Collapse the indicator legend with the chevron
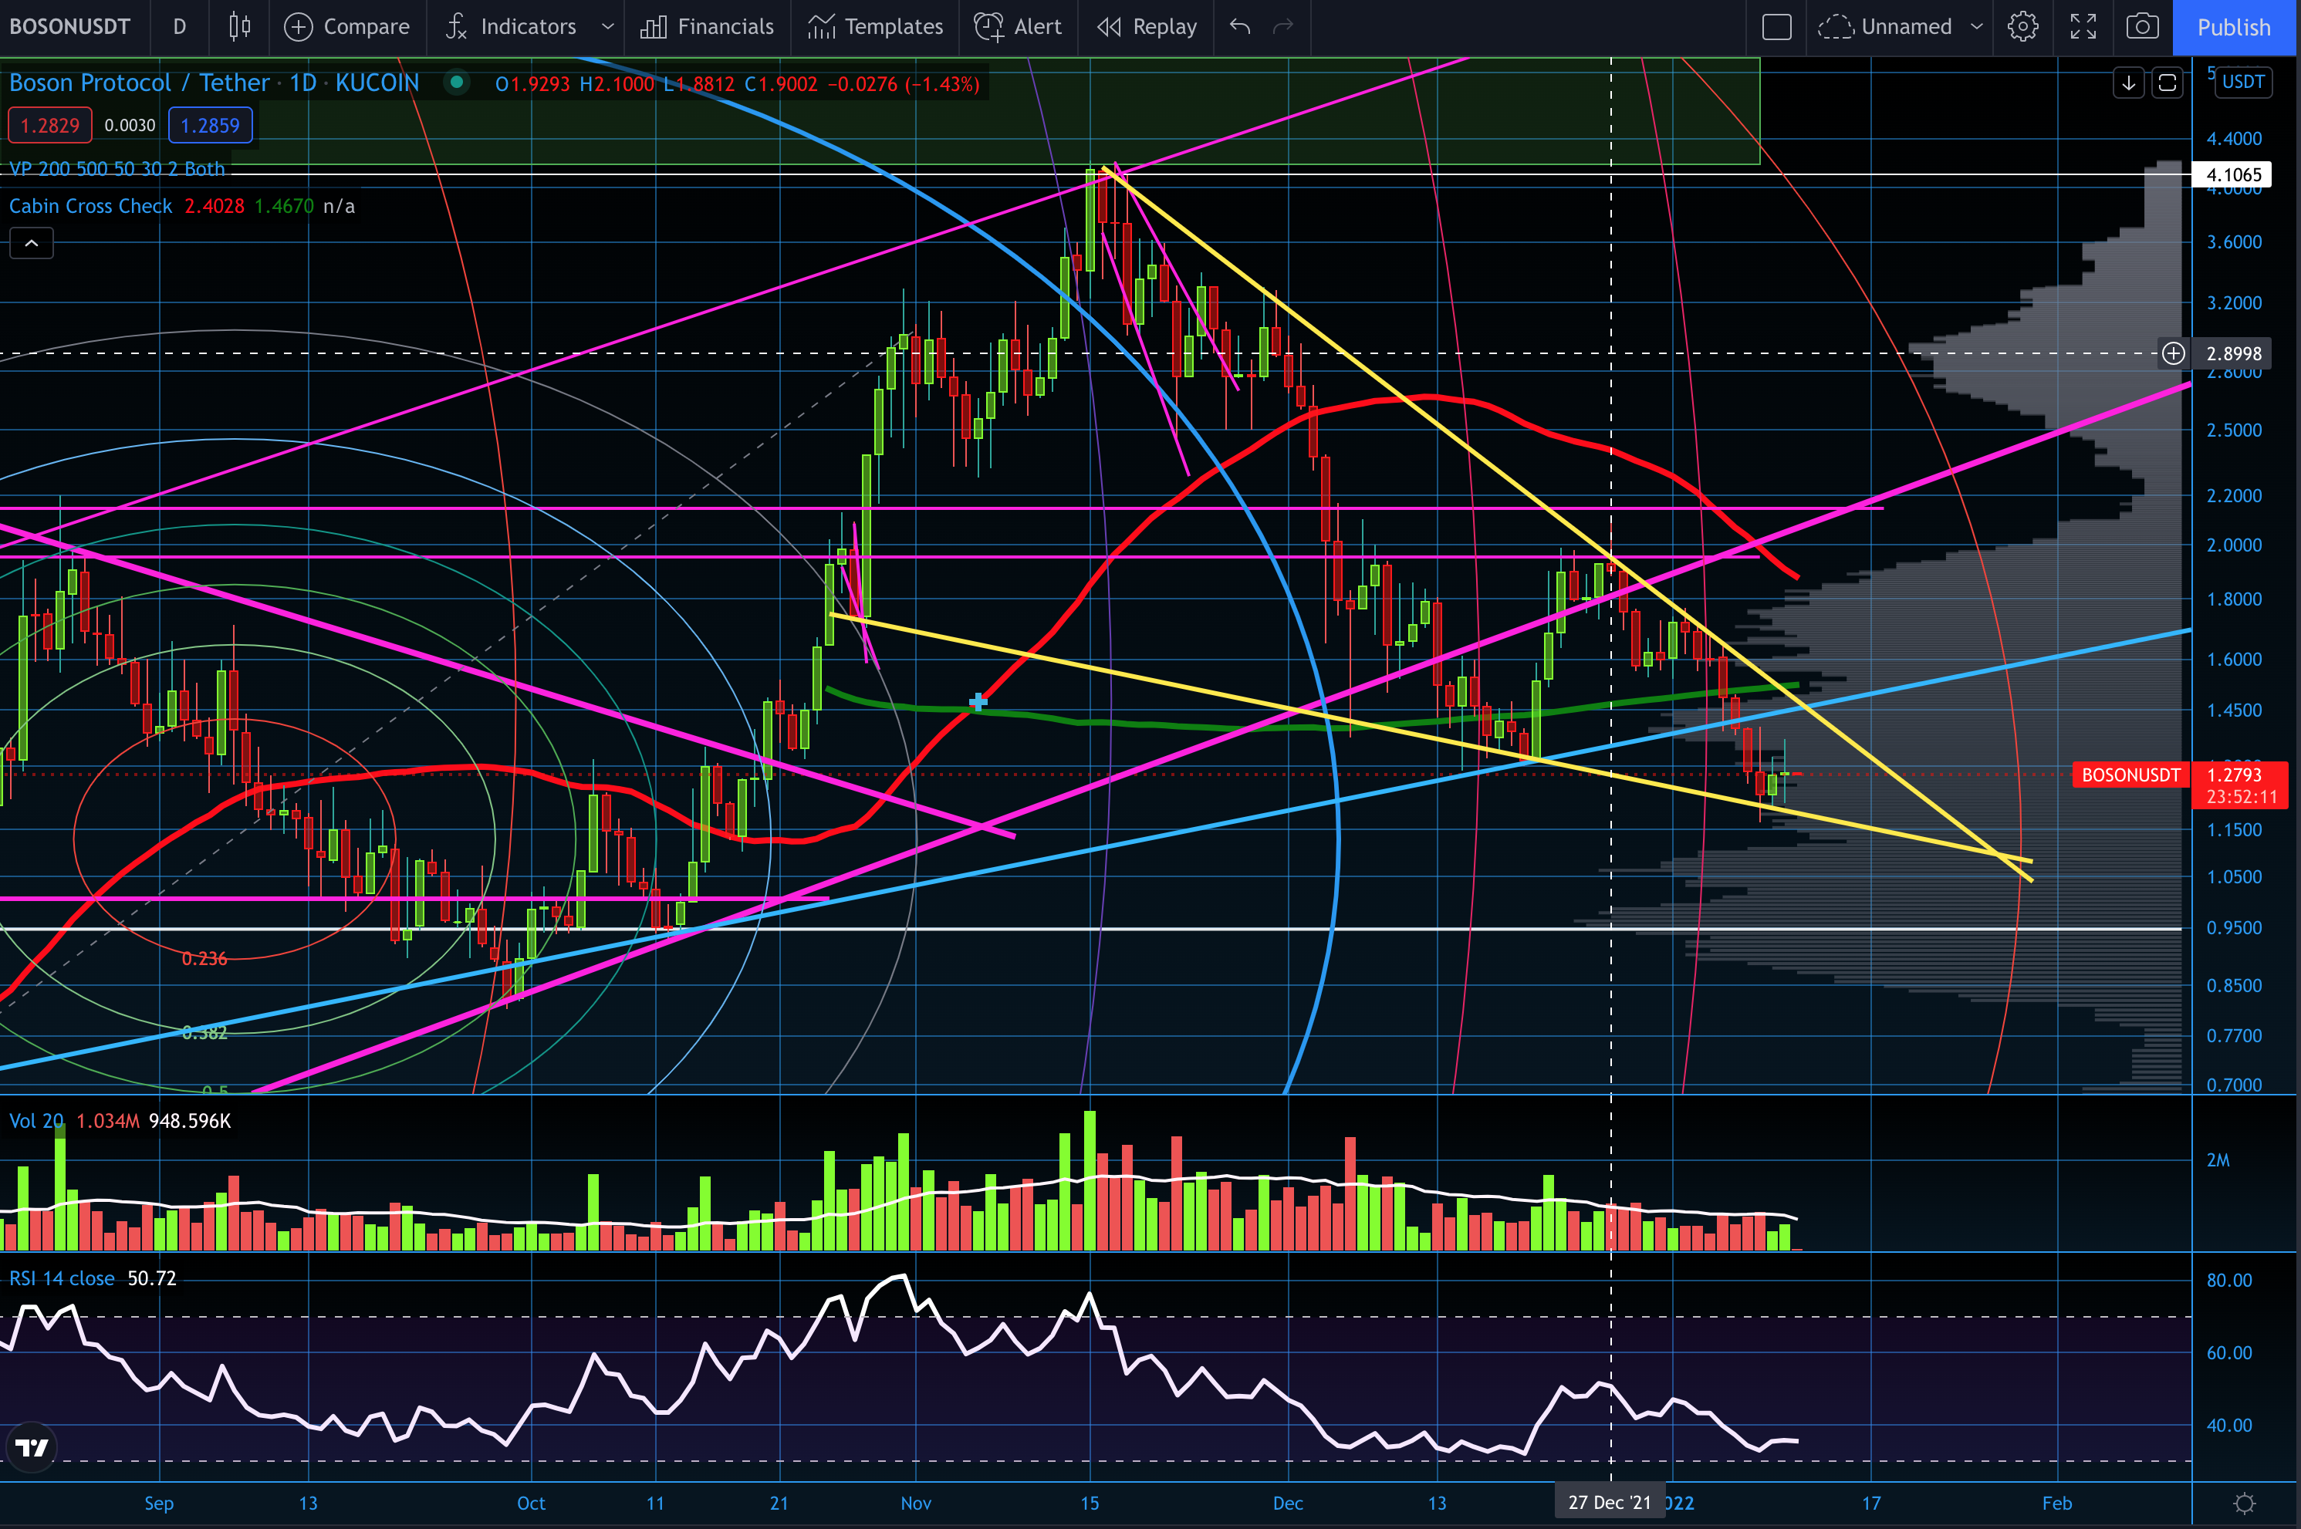This screenshot has width=2301, height=1529. pyautogui.click(x=31, y=243)
